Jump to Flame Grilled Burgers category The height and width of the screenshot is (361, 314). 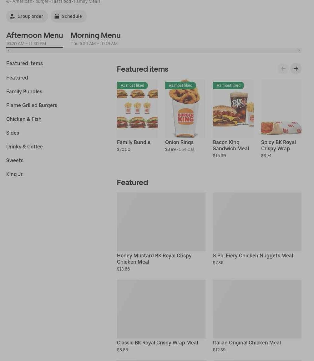tap(32, 105)
